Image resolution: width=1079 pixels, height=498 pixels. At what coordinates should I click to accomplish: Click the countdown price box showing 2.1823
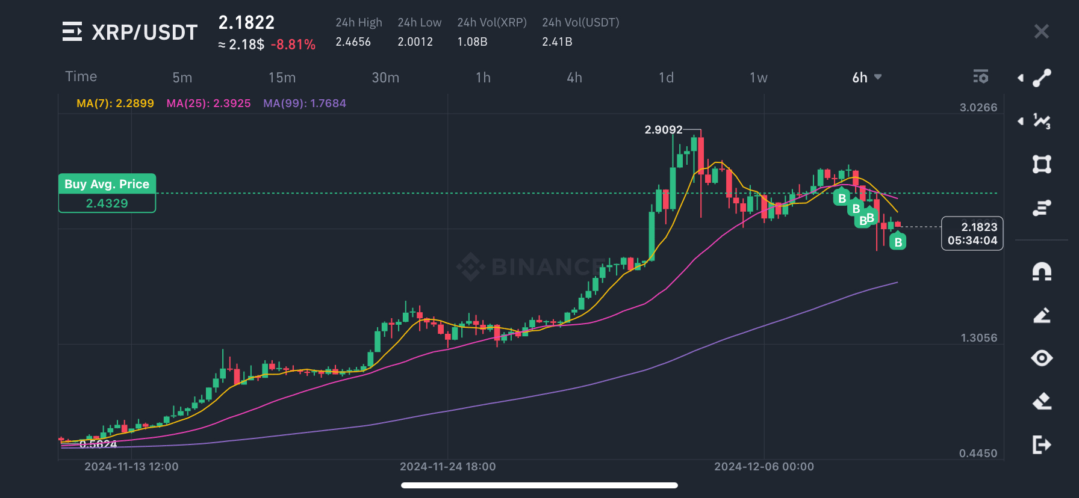coord(972,233)
